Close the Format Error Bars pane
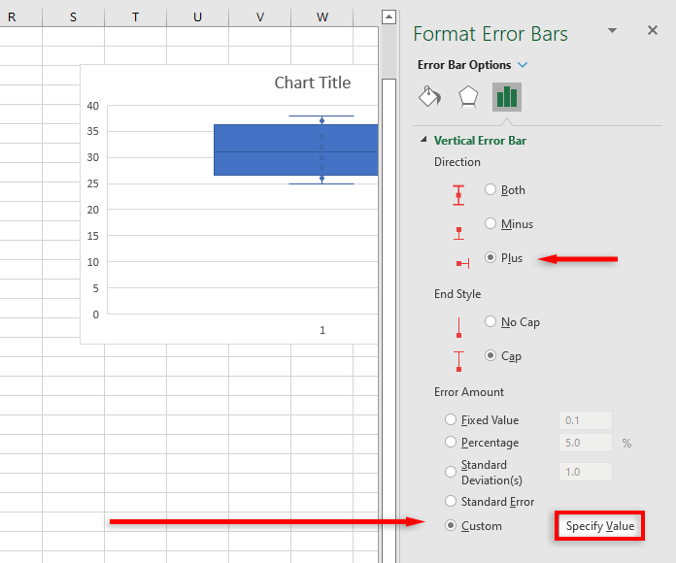This screenshot has height=563, width=676. point(653,30)
